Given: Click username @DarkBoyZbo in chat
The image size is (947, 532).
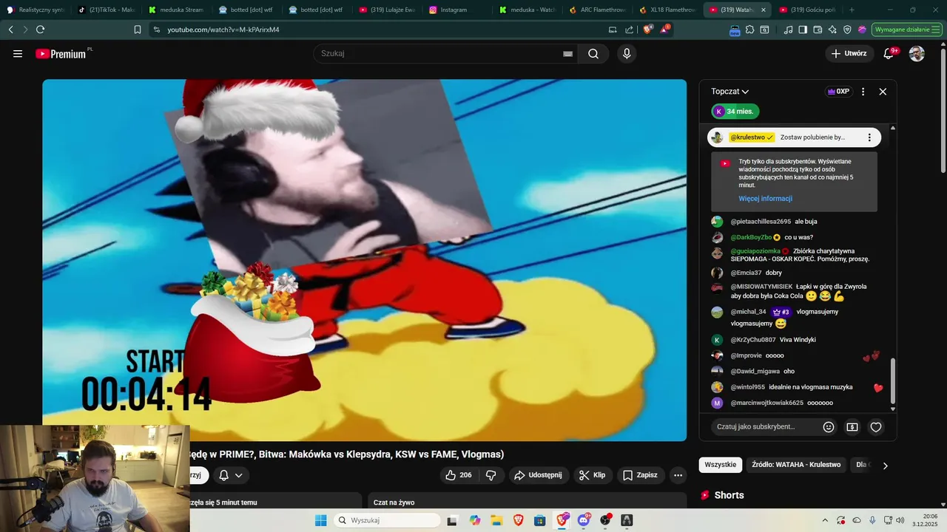Looking at the screenshot, I should (751, 237).
